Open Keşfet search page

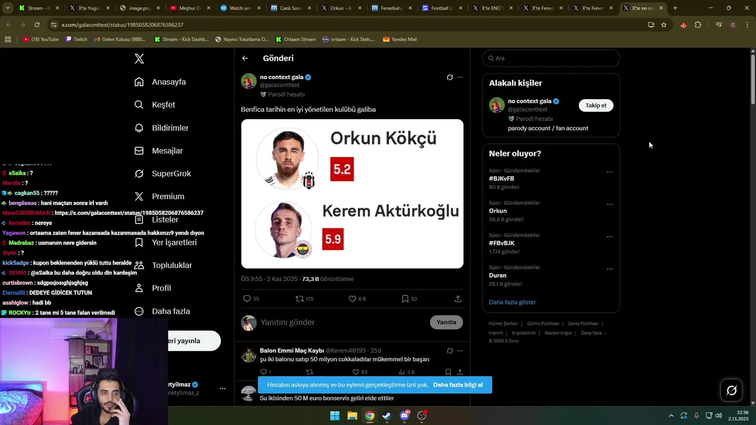pyautogui.click(x=155, y=104)
